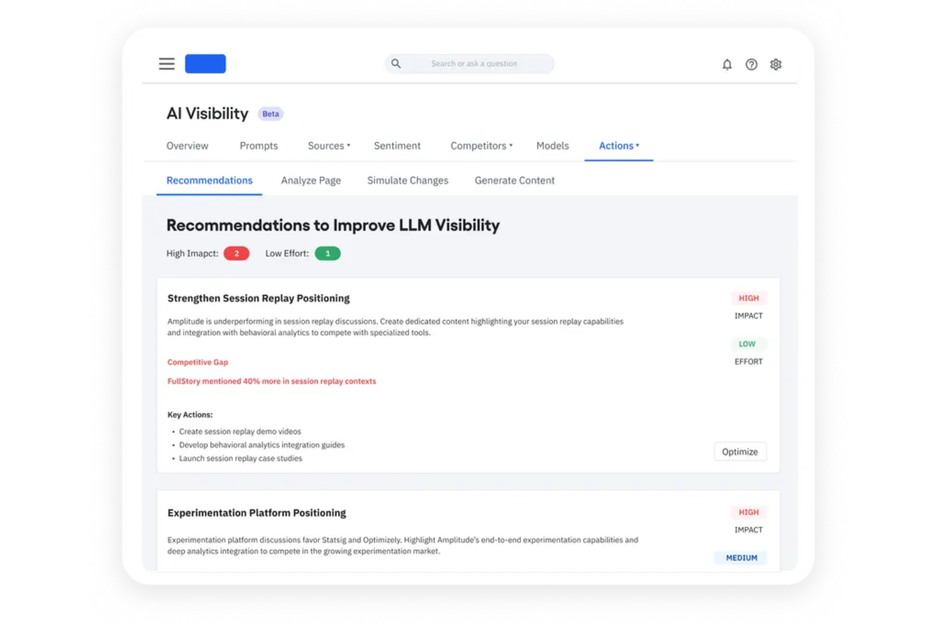Open the Analyze Page view
This screenshot has width=937, height=624.
[x=311, y=180]
